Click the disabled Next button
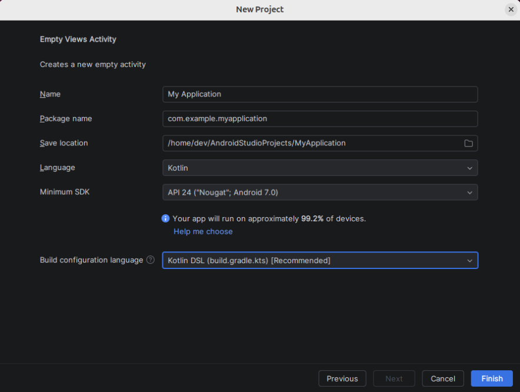 click(x=394, y=378)
